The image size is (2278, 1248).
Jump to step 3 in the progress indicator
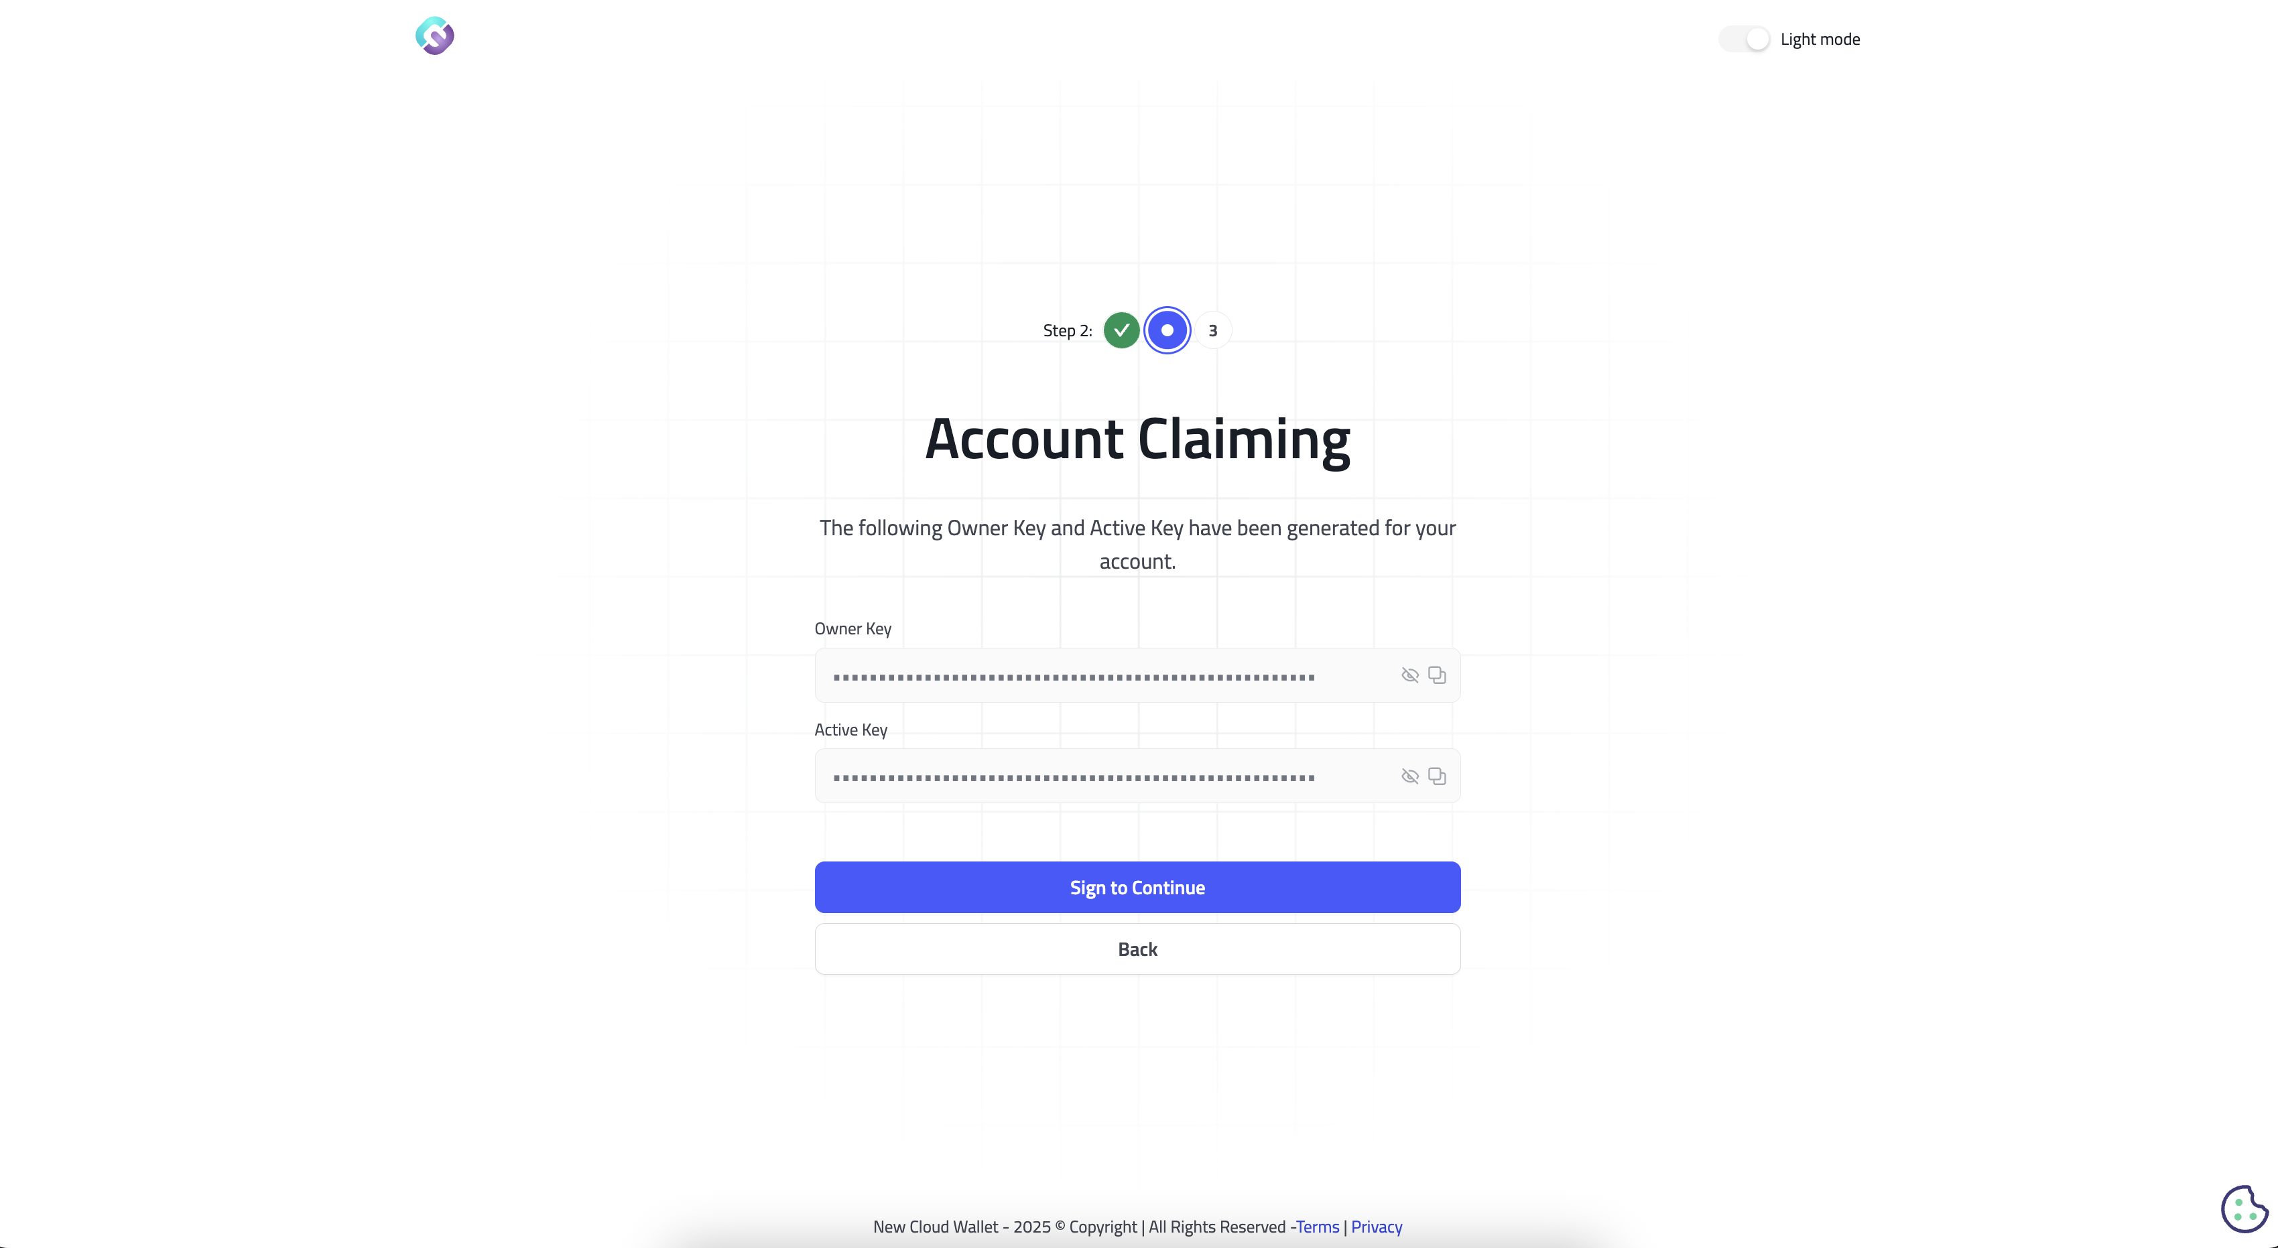tap(1212, 330)
